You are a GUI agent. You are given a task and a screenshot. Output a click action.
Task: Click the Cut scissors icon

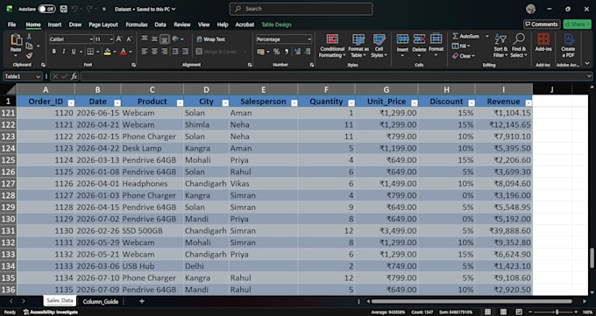(x=29, y=37)
